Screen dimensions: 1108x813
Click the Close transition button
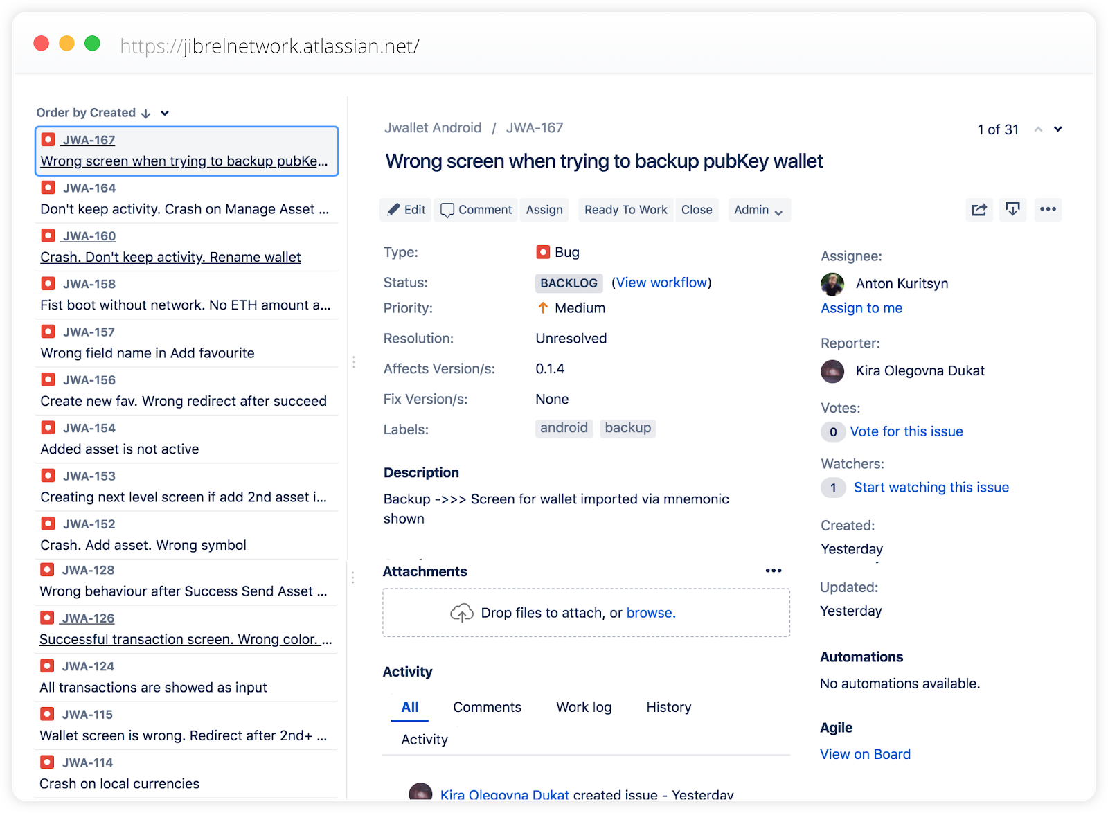coord(697,210)
